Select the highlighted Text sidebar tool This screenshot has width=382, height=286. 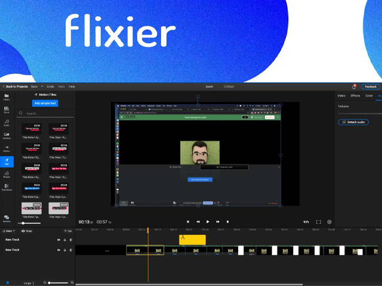pos(7,161)
